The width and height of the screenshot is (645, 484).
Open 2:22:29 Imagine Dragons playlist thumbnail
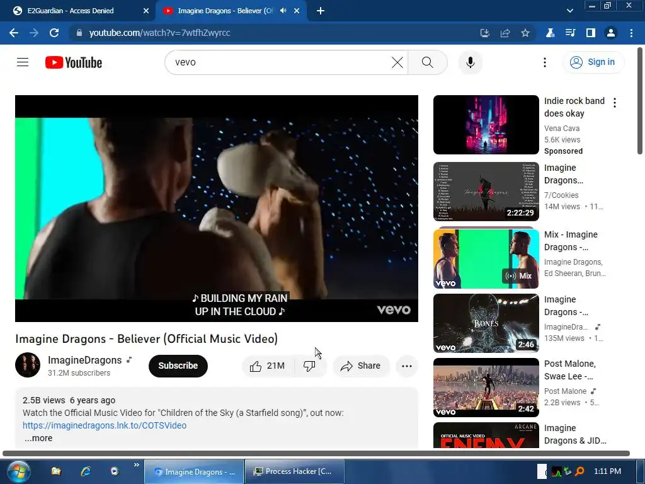[486, 192]
